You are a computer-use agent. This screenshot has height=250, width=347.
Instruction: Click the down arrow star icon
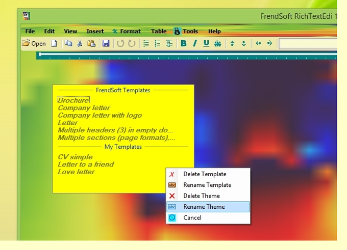click(243, 43)
